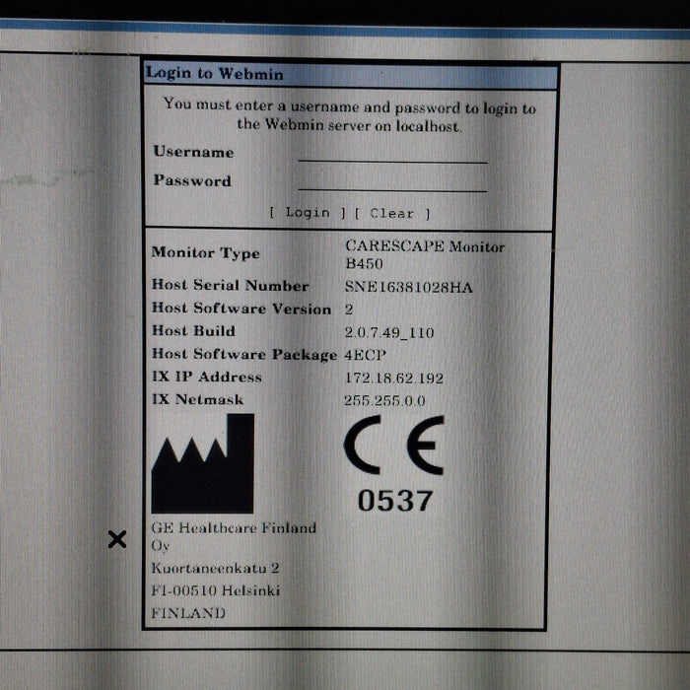Click the 'GE Healthcare Finland' text

click(234, 527)
